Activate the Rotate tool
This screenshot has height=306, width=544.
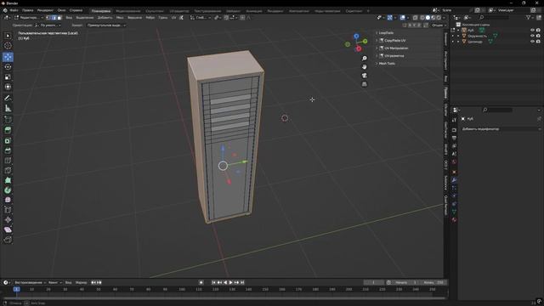[x=8, y=66]
